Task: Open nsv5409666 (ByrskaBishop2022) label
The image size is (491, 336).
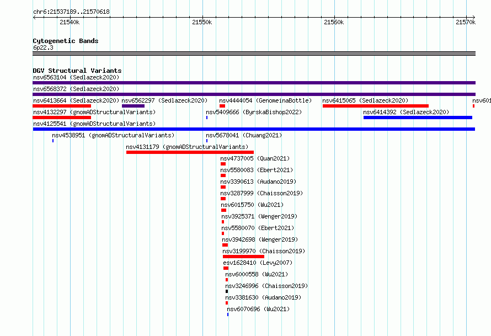Action: (254, 112)
